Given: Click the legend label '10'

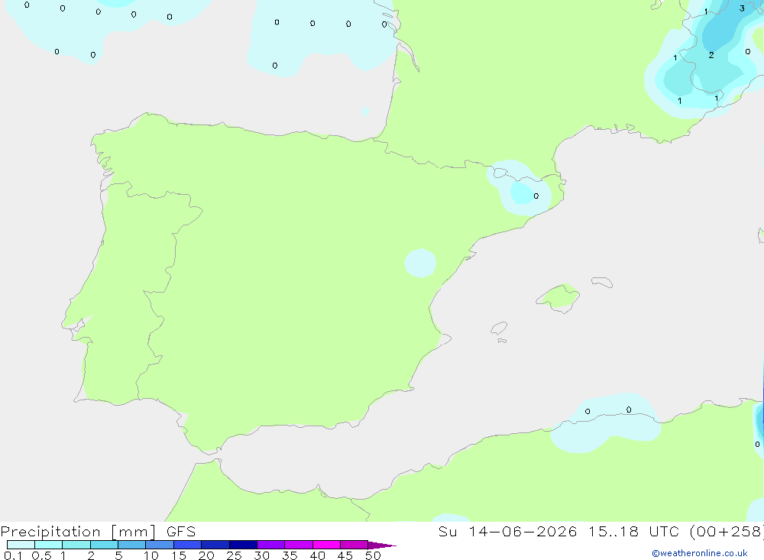Looking at the screenshot, I should (x=151, y=555).
